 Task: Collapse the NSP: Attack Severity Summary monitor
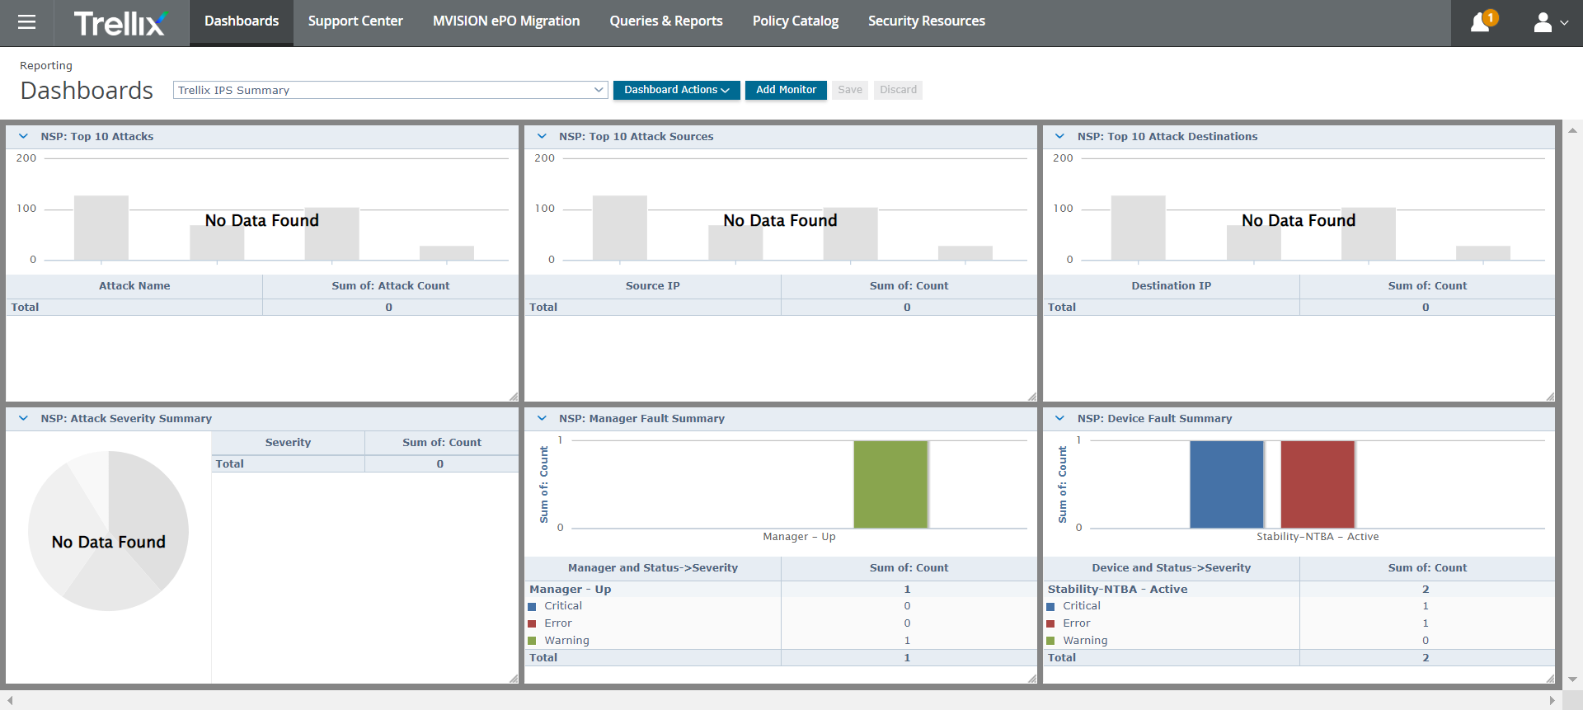click(x=23, y=419)
